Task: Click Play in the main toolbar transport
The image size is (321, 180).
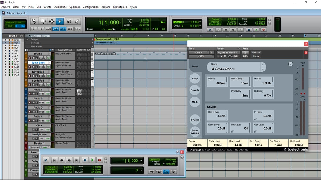Action: pos(256,30)
